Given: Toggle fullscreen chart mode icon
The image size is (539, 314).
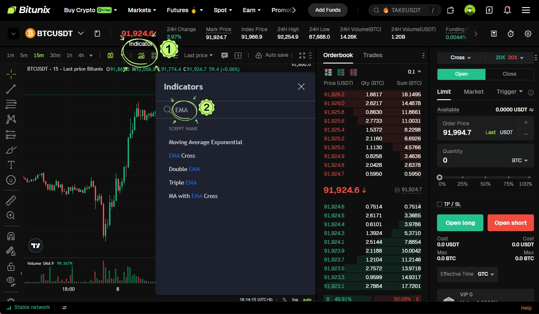Looking at the screenshot, I should [302, 55].
